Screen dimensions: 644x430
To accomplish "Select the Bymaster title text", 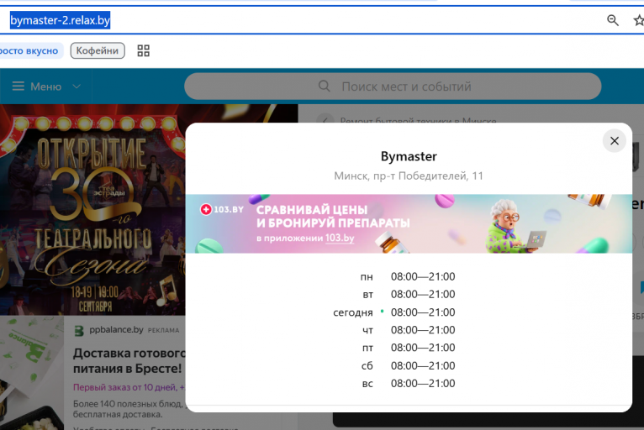I will [x=409, y=156].
